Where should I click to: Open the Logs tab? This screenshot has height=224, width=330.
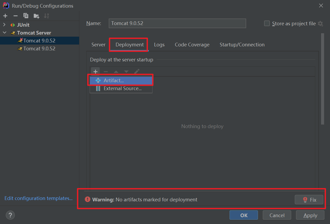[159, 45]
